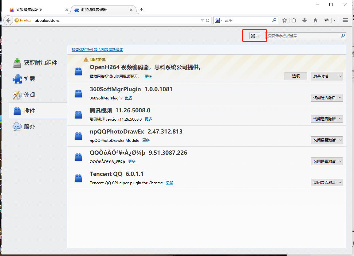This screenshot has height=256, width=354.
Task: Click the 检查你的插件是否都是最新版本 link
Action: (97, 50)
